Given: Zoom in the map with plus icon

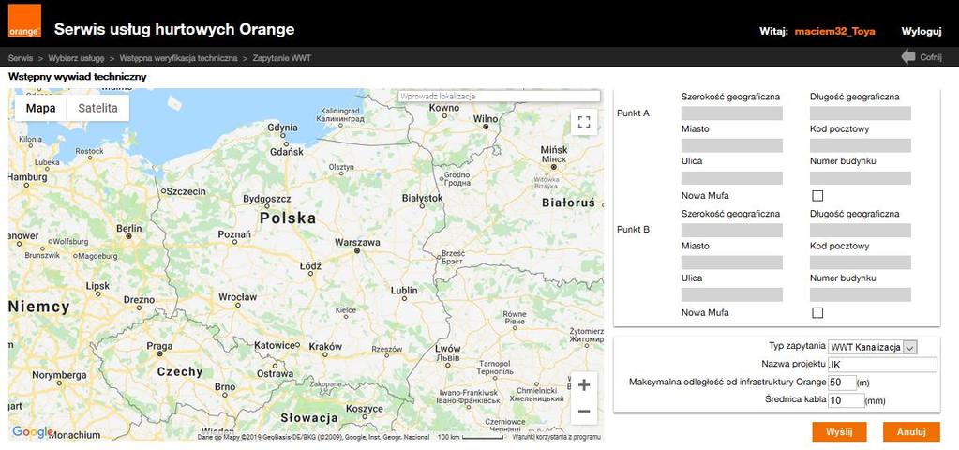Looking at the screenshot, I should point(583,385).
